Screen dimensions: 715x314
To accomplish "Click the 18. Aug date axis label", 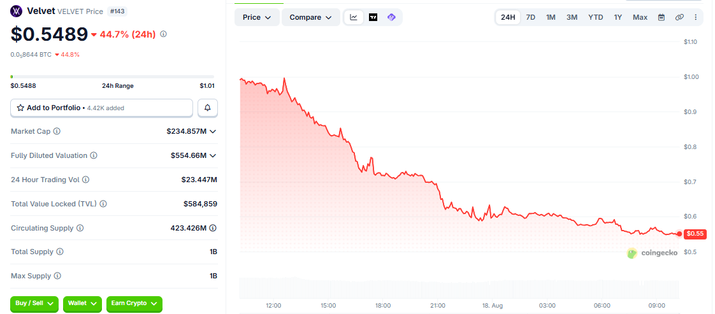I will 493,305.
